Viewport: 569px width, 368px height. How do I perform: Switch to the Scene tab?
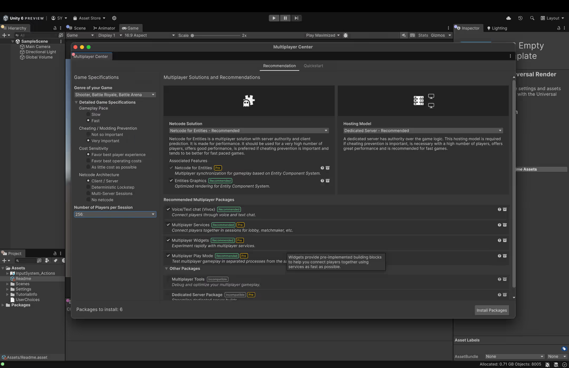pos(76,28)
